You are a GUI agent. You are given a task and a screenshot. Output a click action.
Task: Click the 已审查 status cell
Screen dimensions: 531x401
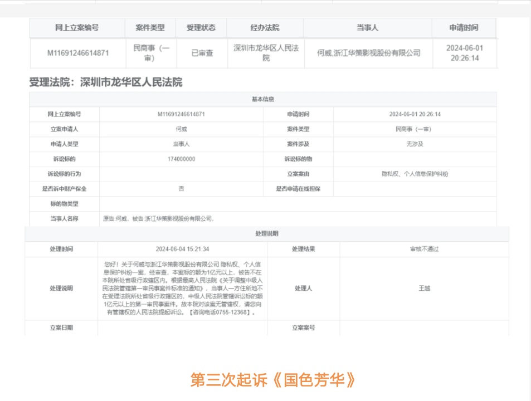[x=202, y=53]
